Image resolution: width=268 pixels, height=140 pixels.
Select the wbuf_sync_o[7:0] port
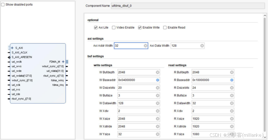(53, 66)
